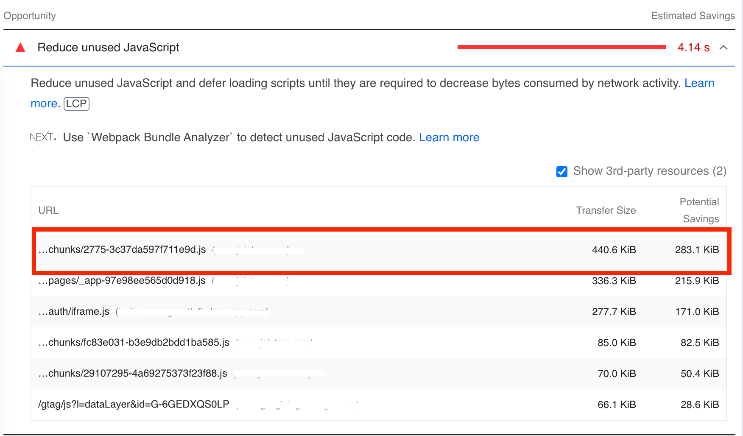Click the 4.14 s savings value
Screen dimensions: 743x436
693,48
